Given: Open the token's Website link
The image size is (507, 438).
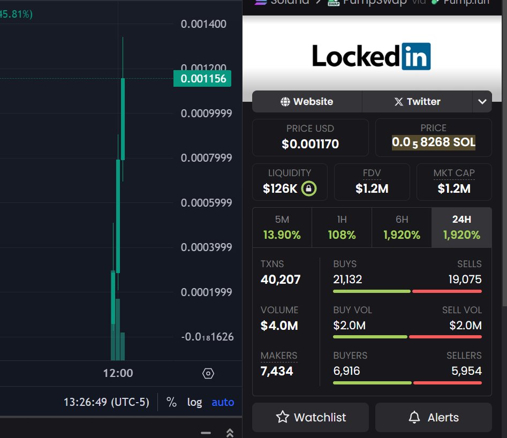Looking at the screenshot, I should [307, 101].
